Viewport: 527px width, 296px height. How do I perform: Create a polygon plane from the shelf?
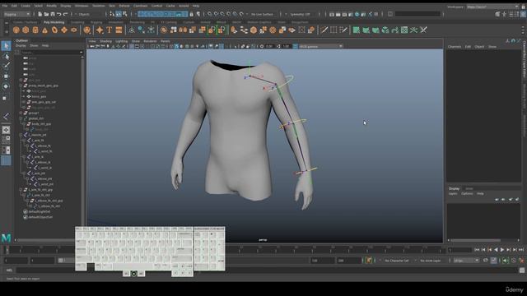point(64,30)
